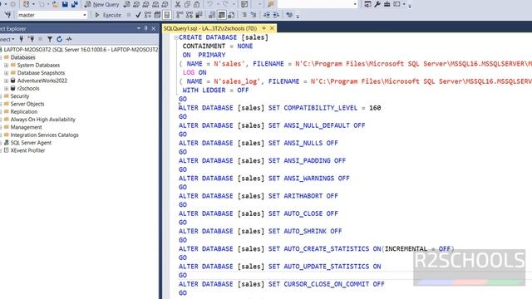Select Results to File option

(x=231, y=15)
